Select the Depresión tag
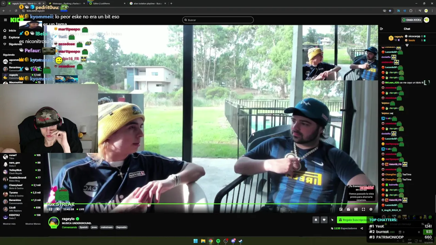The width and height of the screenshot is (436, 245). click(121, 227)
